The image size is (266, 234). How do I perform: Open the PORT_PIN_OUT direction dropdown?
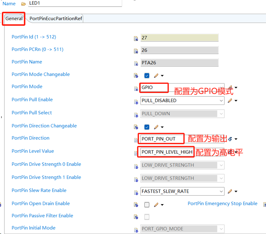coord(182,139)
